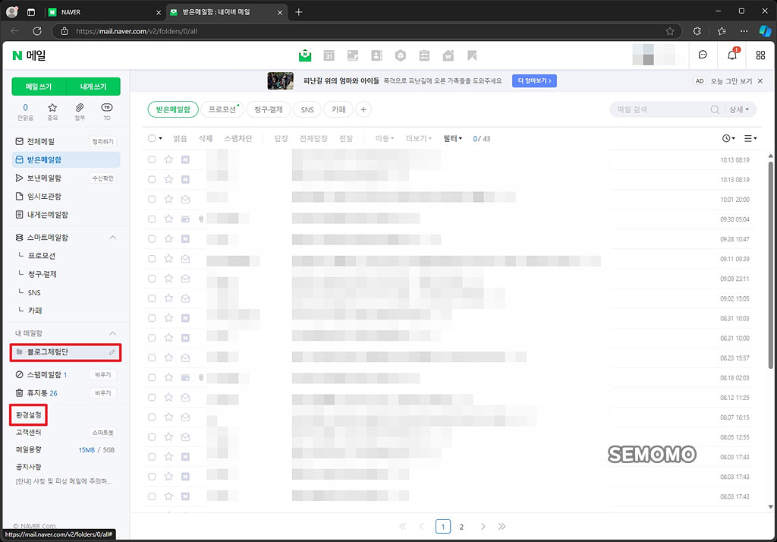
Task: Open the chat bubble icon
Action: click(703, 55)
